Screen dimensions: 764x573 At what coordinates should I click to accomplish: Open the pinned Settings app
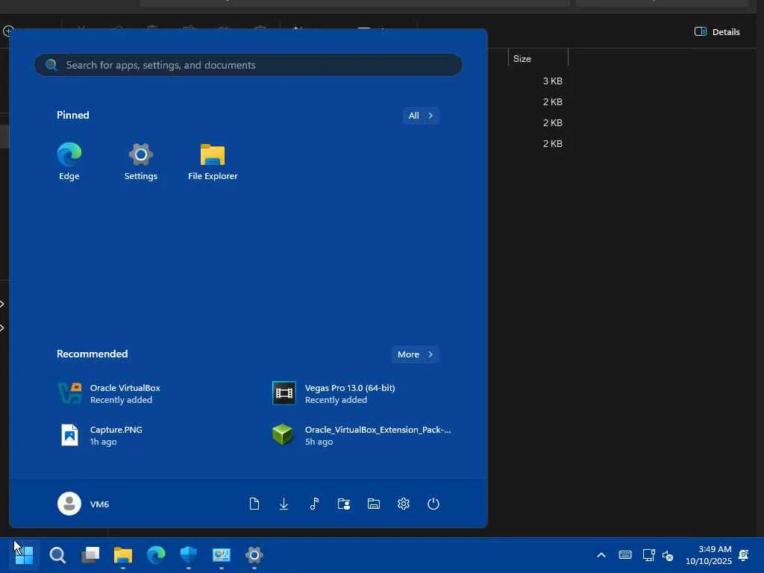(141, 161)
